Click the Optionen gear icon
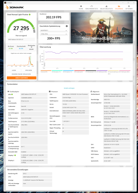 pyautogui.click(x=129, y=6)
